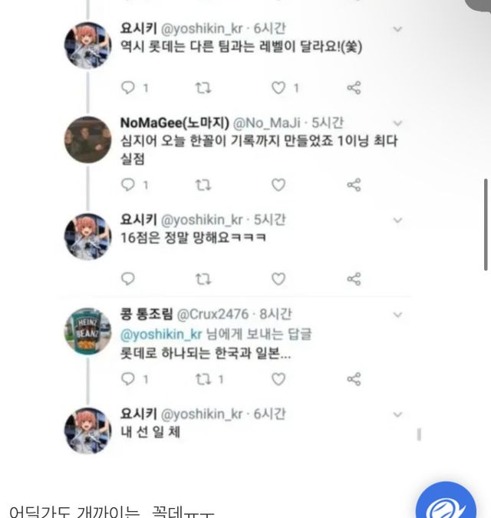Reply to the first 요시키 tweet
This screenshot has width=491, height=518.
click(128, 87)
